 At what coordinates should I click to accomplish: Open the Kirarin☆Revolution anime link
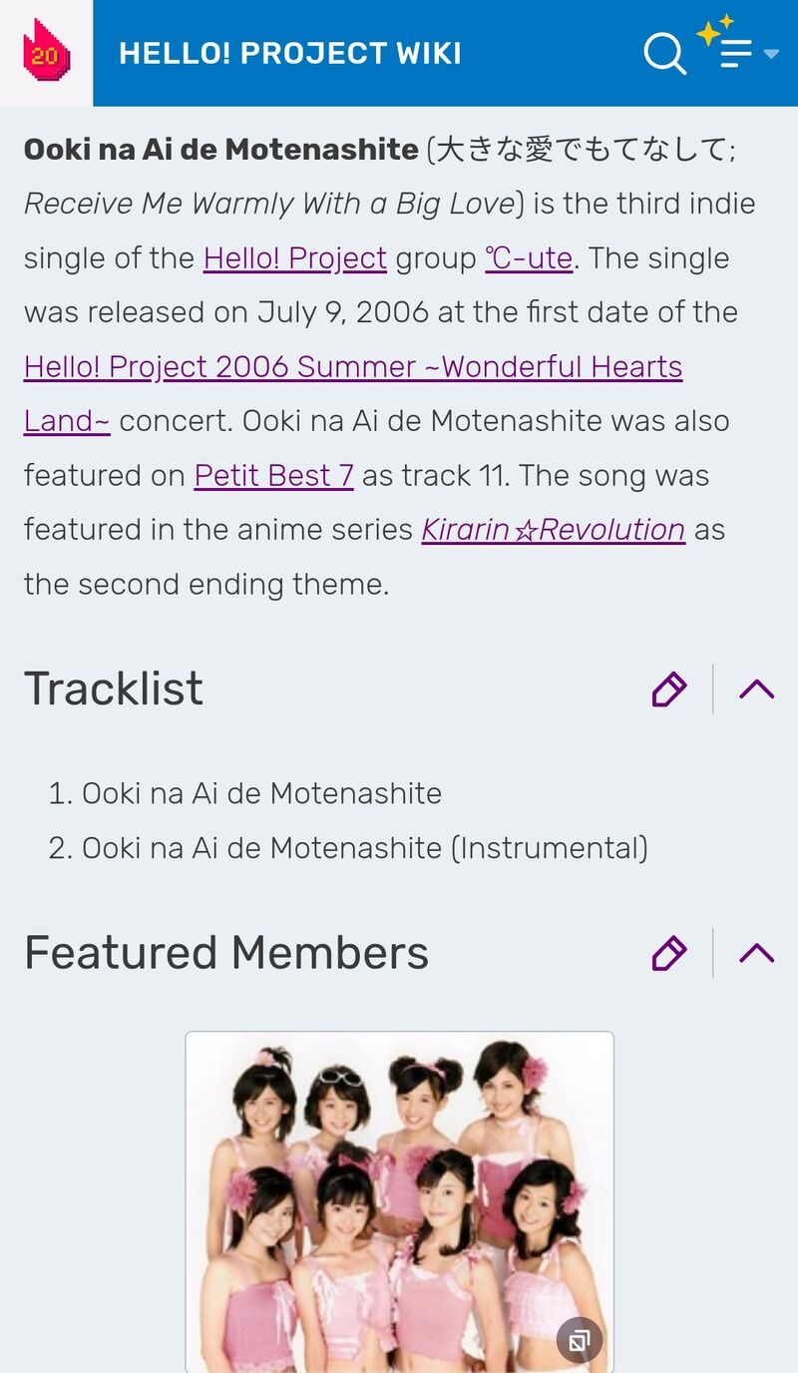(x=553, y=530)
